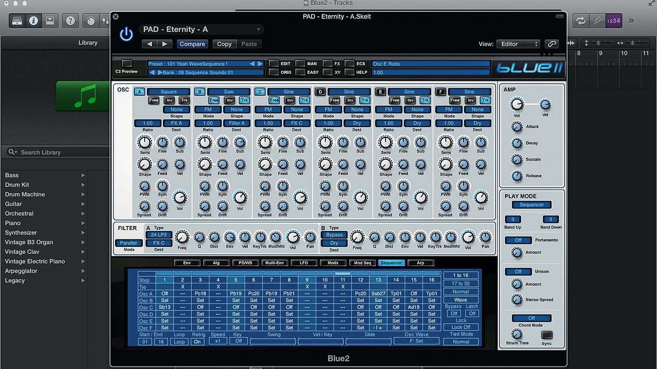657x369 pixels.
Task: Switch to the Multi-Env tab
Action: coord(274,263)
